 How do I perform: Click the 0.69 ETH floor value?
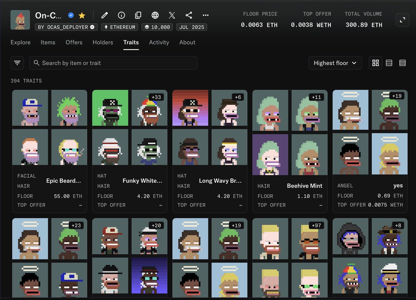[390, 196]
